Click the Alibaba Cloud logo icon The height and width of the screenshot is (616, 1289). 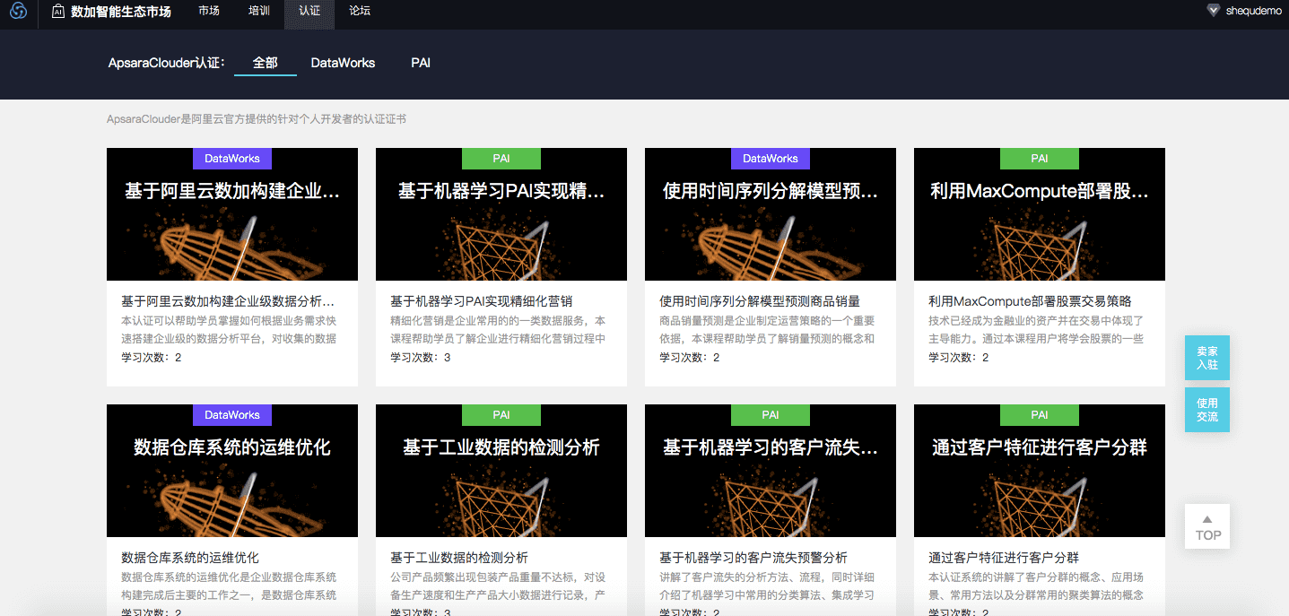[18, 11]
